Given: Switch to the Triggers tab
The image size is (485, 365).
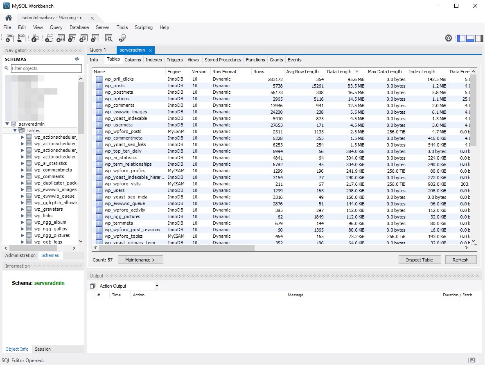Looking at the screenshot, I should click(x=175, y=60).
